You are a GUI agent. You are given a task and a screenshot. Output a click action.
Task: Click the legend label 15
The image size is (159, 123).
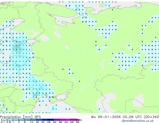[37, 122]
